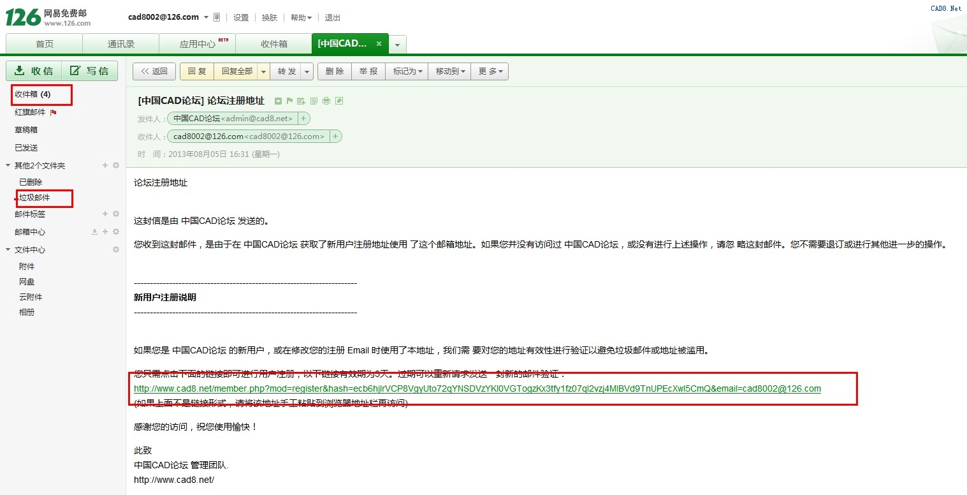
Task: Click the 删除 delete button
Action: (335, 71)
